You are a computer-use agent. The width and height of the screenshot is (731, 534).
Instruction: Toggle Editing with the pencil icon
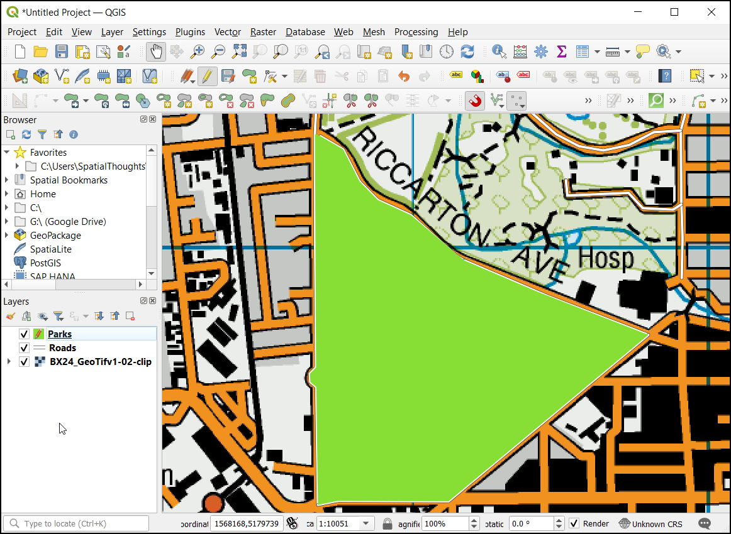(x=206, y=77)
